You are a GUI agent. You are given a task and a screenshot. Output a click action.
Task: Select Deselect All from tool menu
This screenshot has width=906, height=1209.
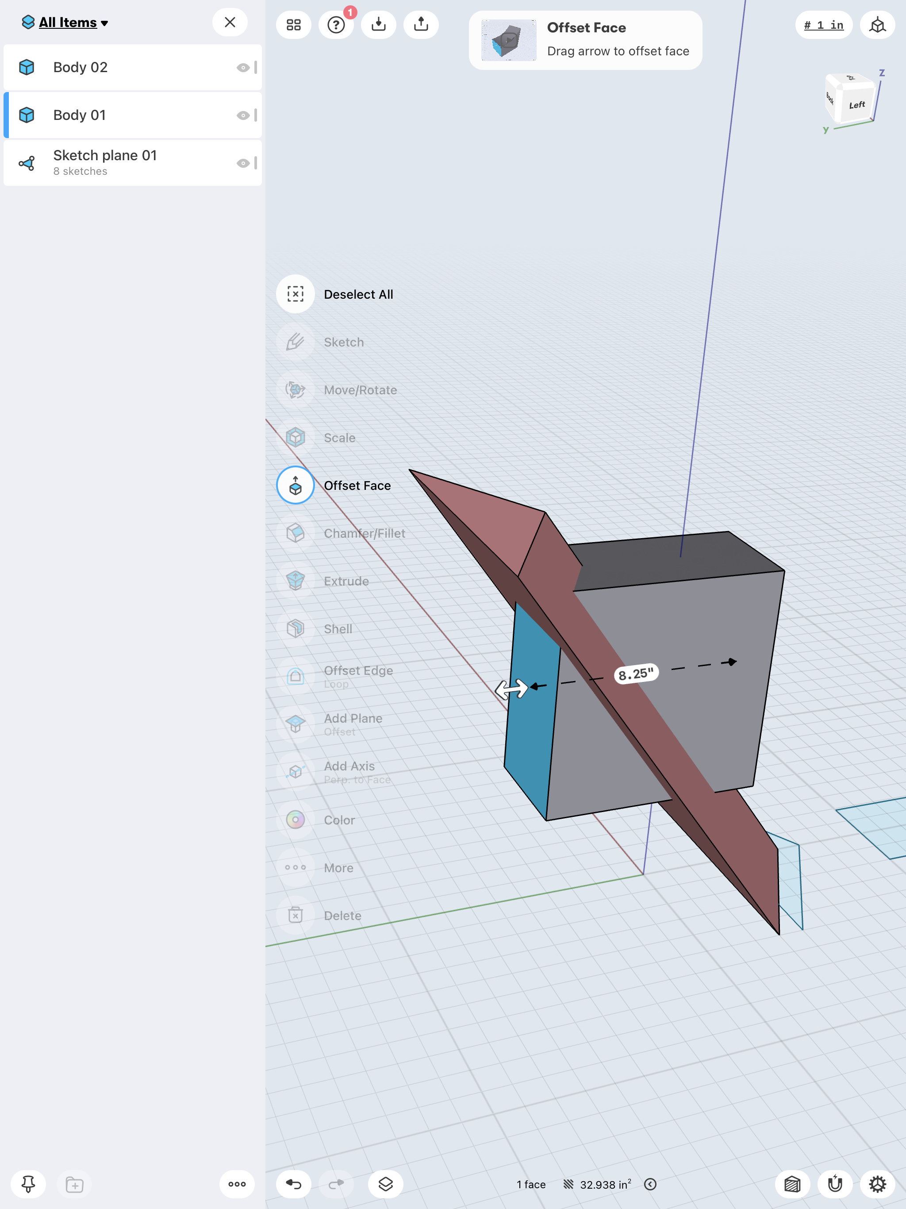[x=295, y=294]
